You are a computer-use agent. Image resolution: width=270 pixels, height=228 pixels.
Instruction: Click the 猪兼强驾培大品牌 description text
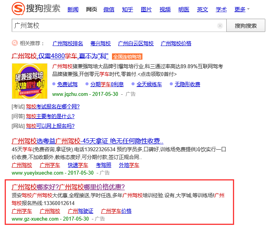tap(138, 70)
